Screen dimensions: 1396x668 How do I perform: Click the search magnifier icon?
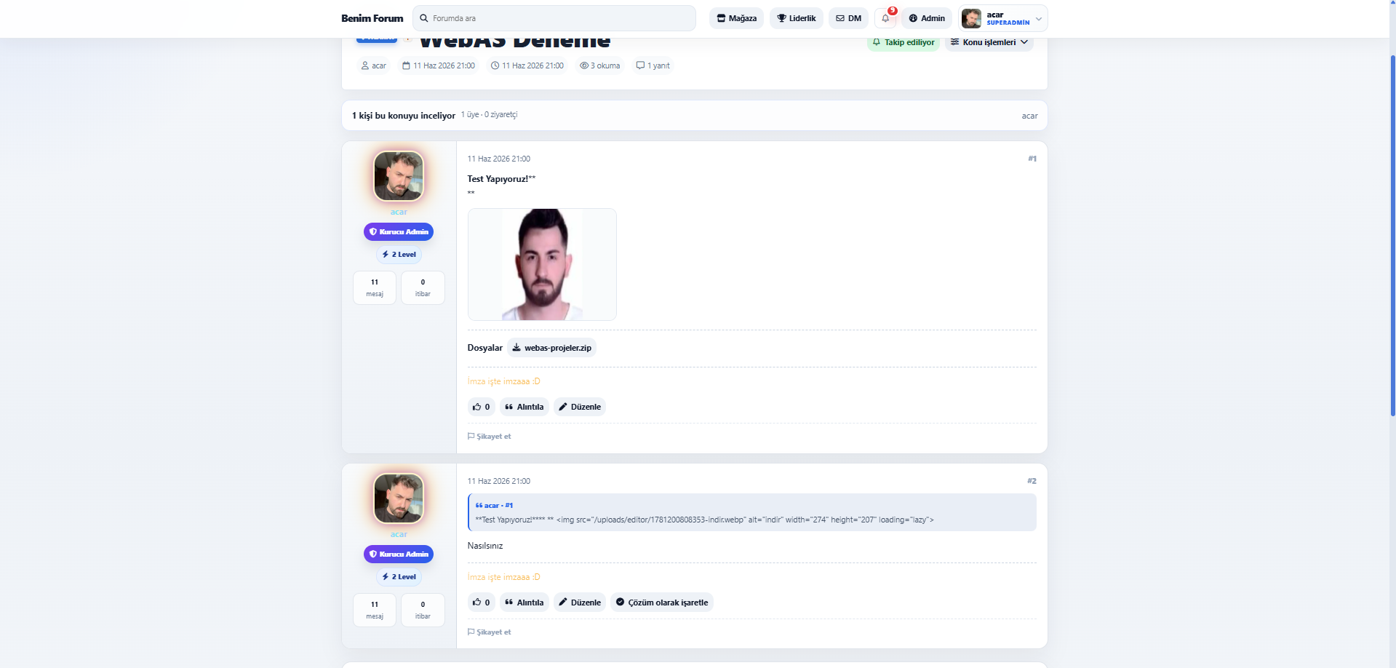pyautogui.click(x=424, y=18)
